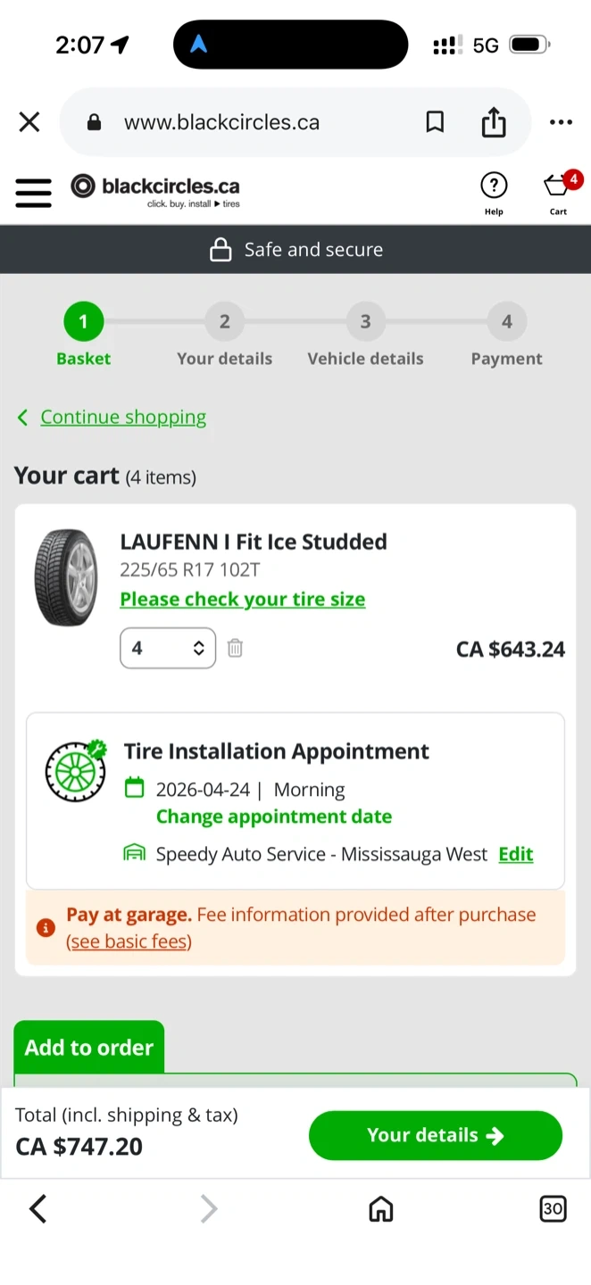This screenshot has height=1285, width=591.
Task: Tap the browser share icon
Action: [x=494, y=122]
